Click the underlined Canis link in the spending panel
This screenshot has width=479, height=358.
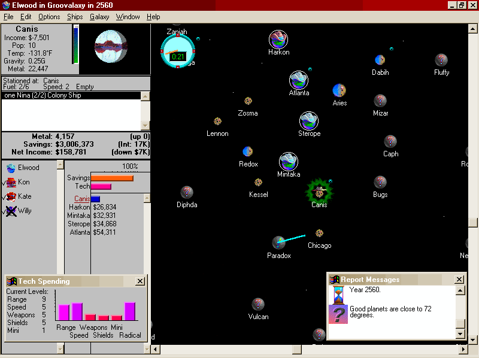point(83,199)
